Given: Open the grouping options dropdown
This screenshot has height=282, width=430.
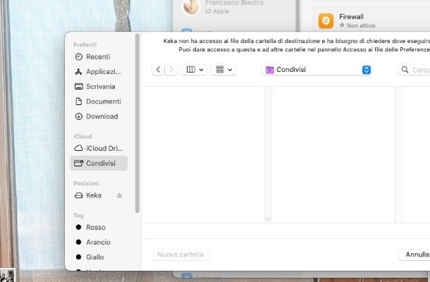Looking at the screenshot, I should click(223, 70).
